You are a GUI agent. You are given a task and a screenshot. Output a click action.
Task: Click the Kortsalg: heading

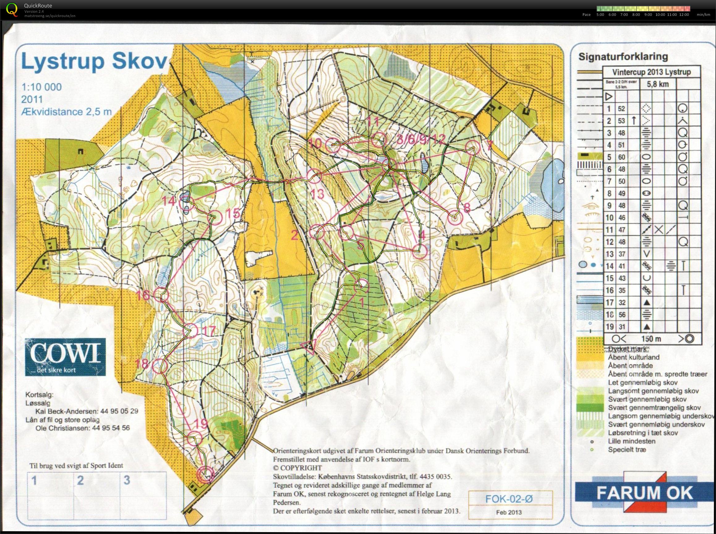pos(40,395)
